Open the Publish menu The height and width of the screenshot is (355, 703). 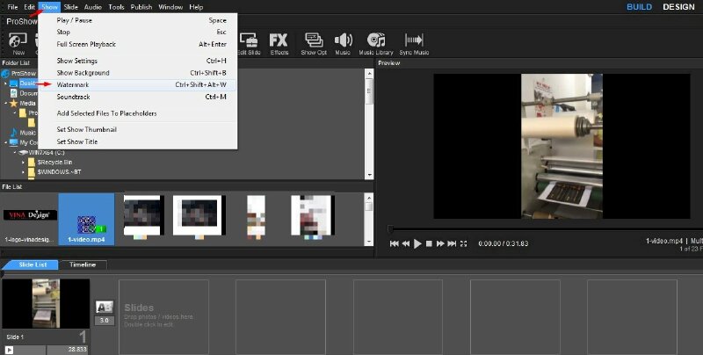(x=141, y=7)
